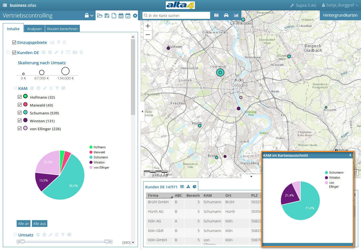
Task: Toggle Hofmann (32) checkbox
Action: point(19,97)
